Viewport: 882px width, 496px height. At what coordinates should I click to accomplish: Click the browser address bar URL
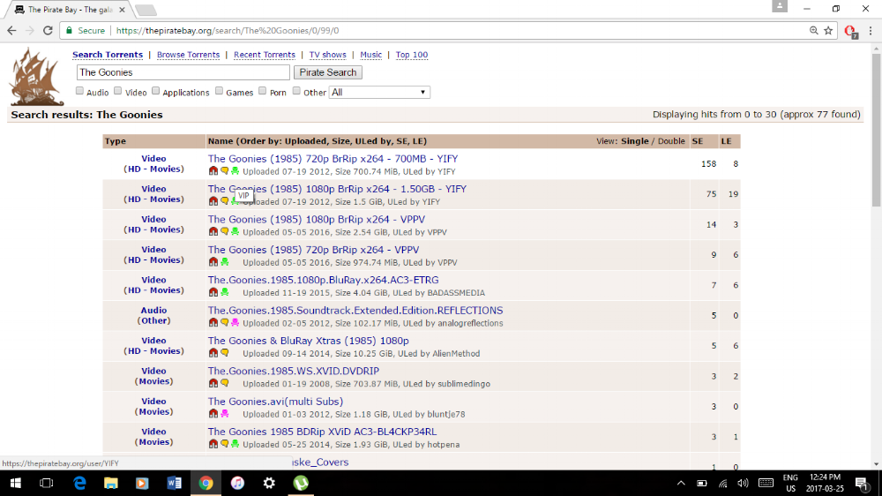click(x=228, y=31)
